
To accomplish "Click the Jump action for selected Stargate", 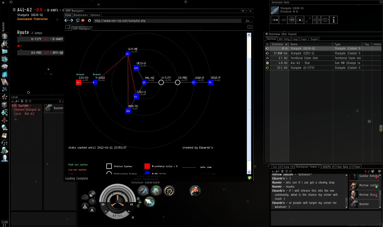I will [x=292, y=20].
